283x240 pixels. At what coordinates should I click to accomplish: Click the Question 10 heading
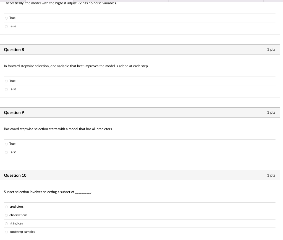coord(15,175)
